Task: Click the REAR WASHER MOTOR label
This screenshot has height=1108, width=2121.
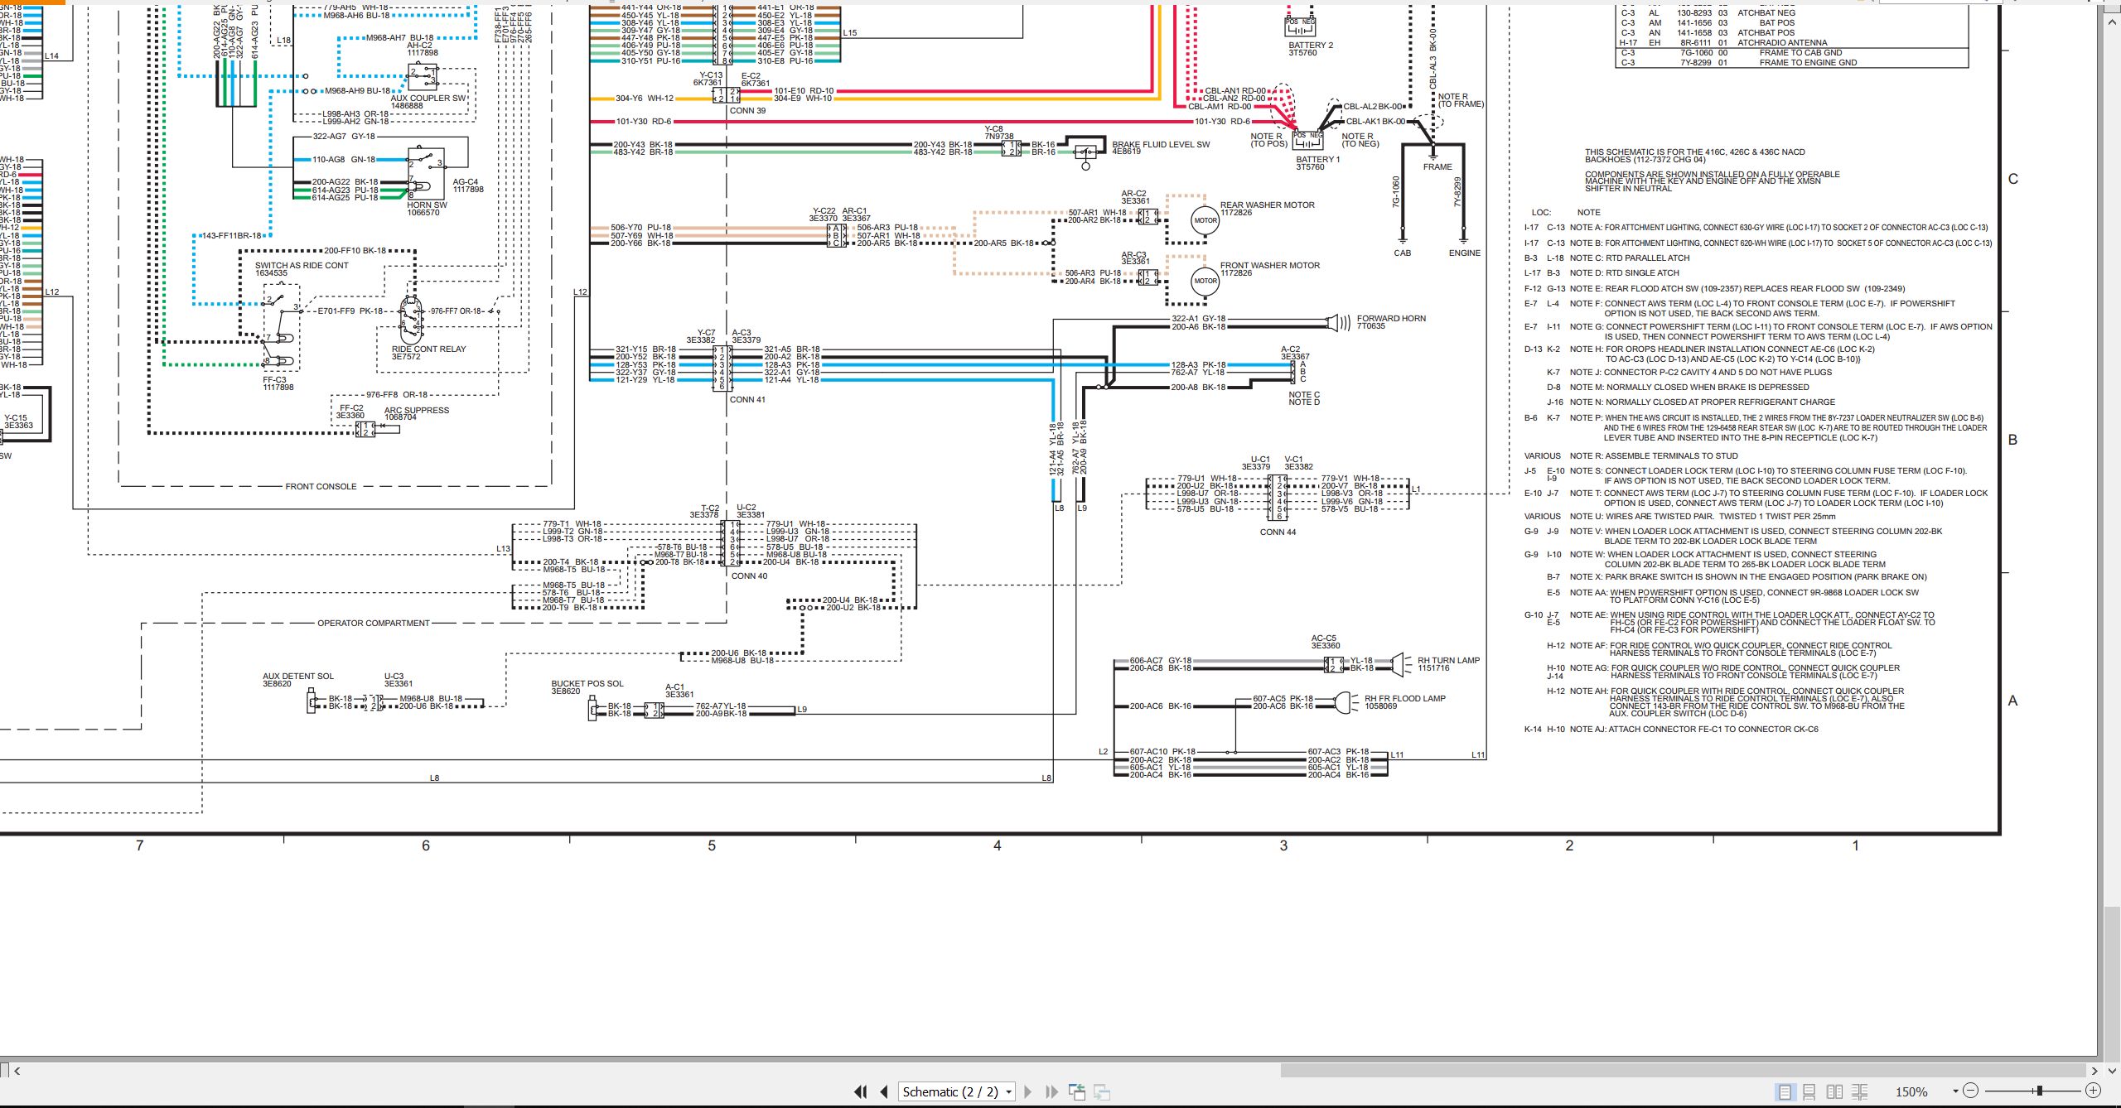Action: click(1267, 205)
